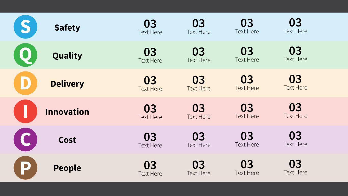348x196 pixels.
Task: Select last 03 number in Safety row
Action: pos(295,23)
